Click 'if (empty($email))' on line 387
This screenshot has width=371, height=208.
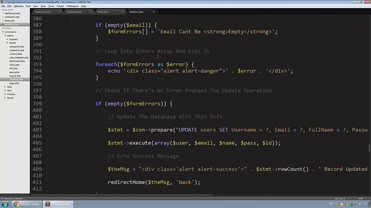(126, 25)
